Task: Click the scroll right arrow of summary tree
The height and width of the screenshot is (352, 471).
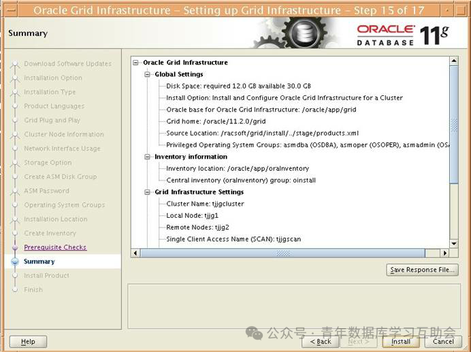Action: coord(445,253)
